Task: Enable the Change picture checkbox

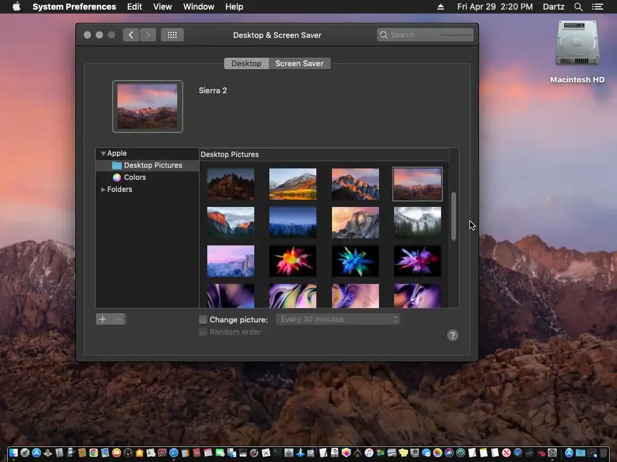Action: coord(203,319)
